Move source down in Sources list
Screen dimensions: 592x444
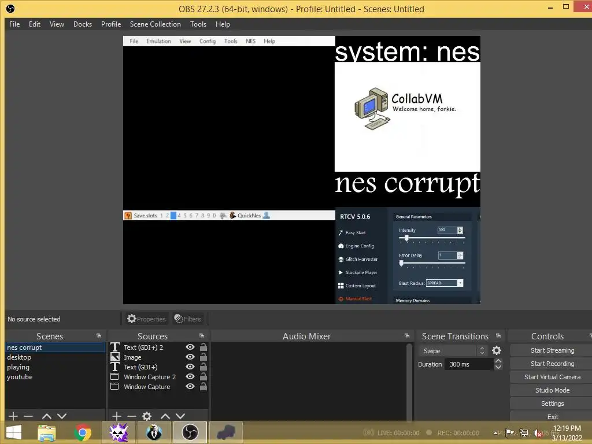tap(180, 416)
